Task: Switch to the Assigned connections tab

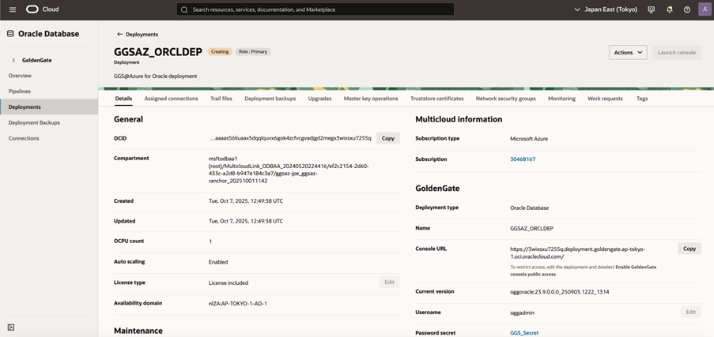Action: [171, 99]
